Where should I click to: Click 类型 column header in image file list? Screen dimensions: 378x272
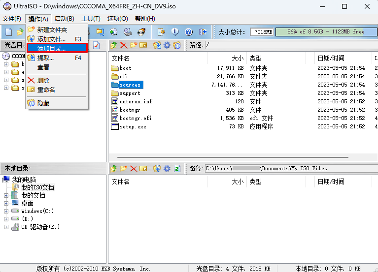click(276, 58)
